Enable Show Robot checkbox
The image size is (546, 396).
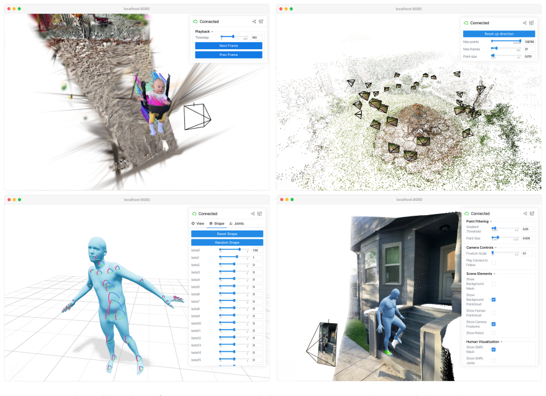point(494,333)
